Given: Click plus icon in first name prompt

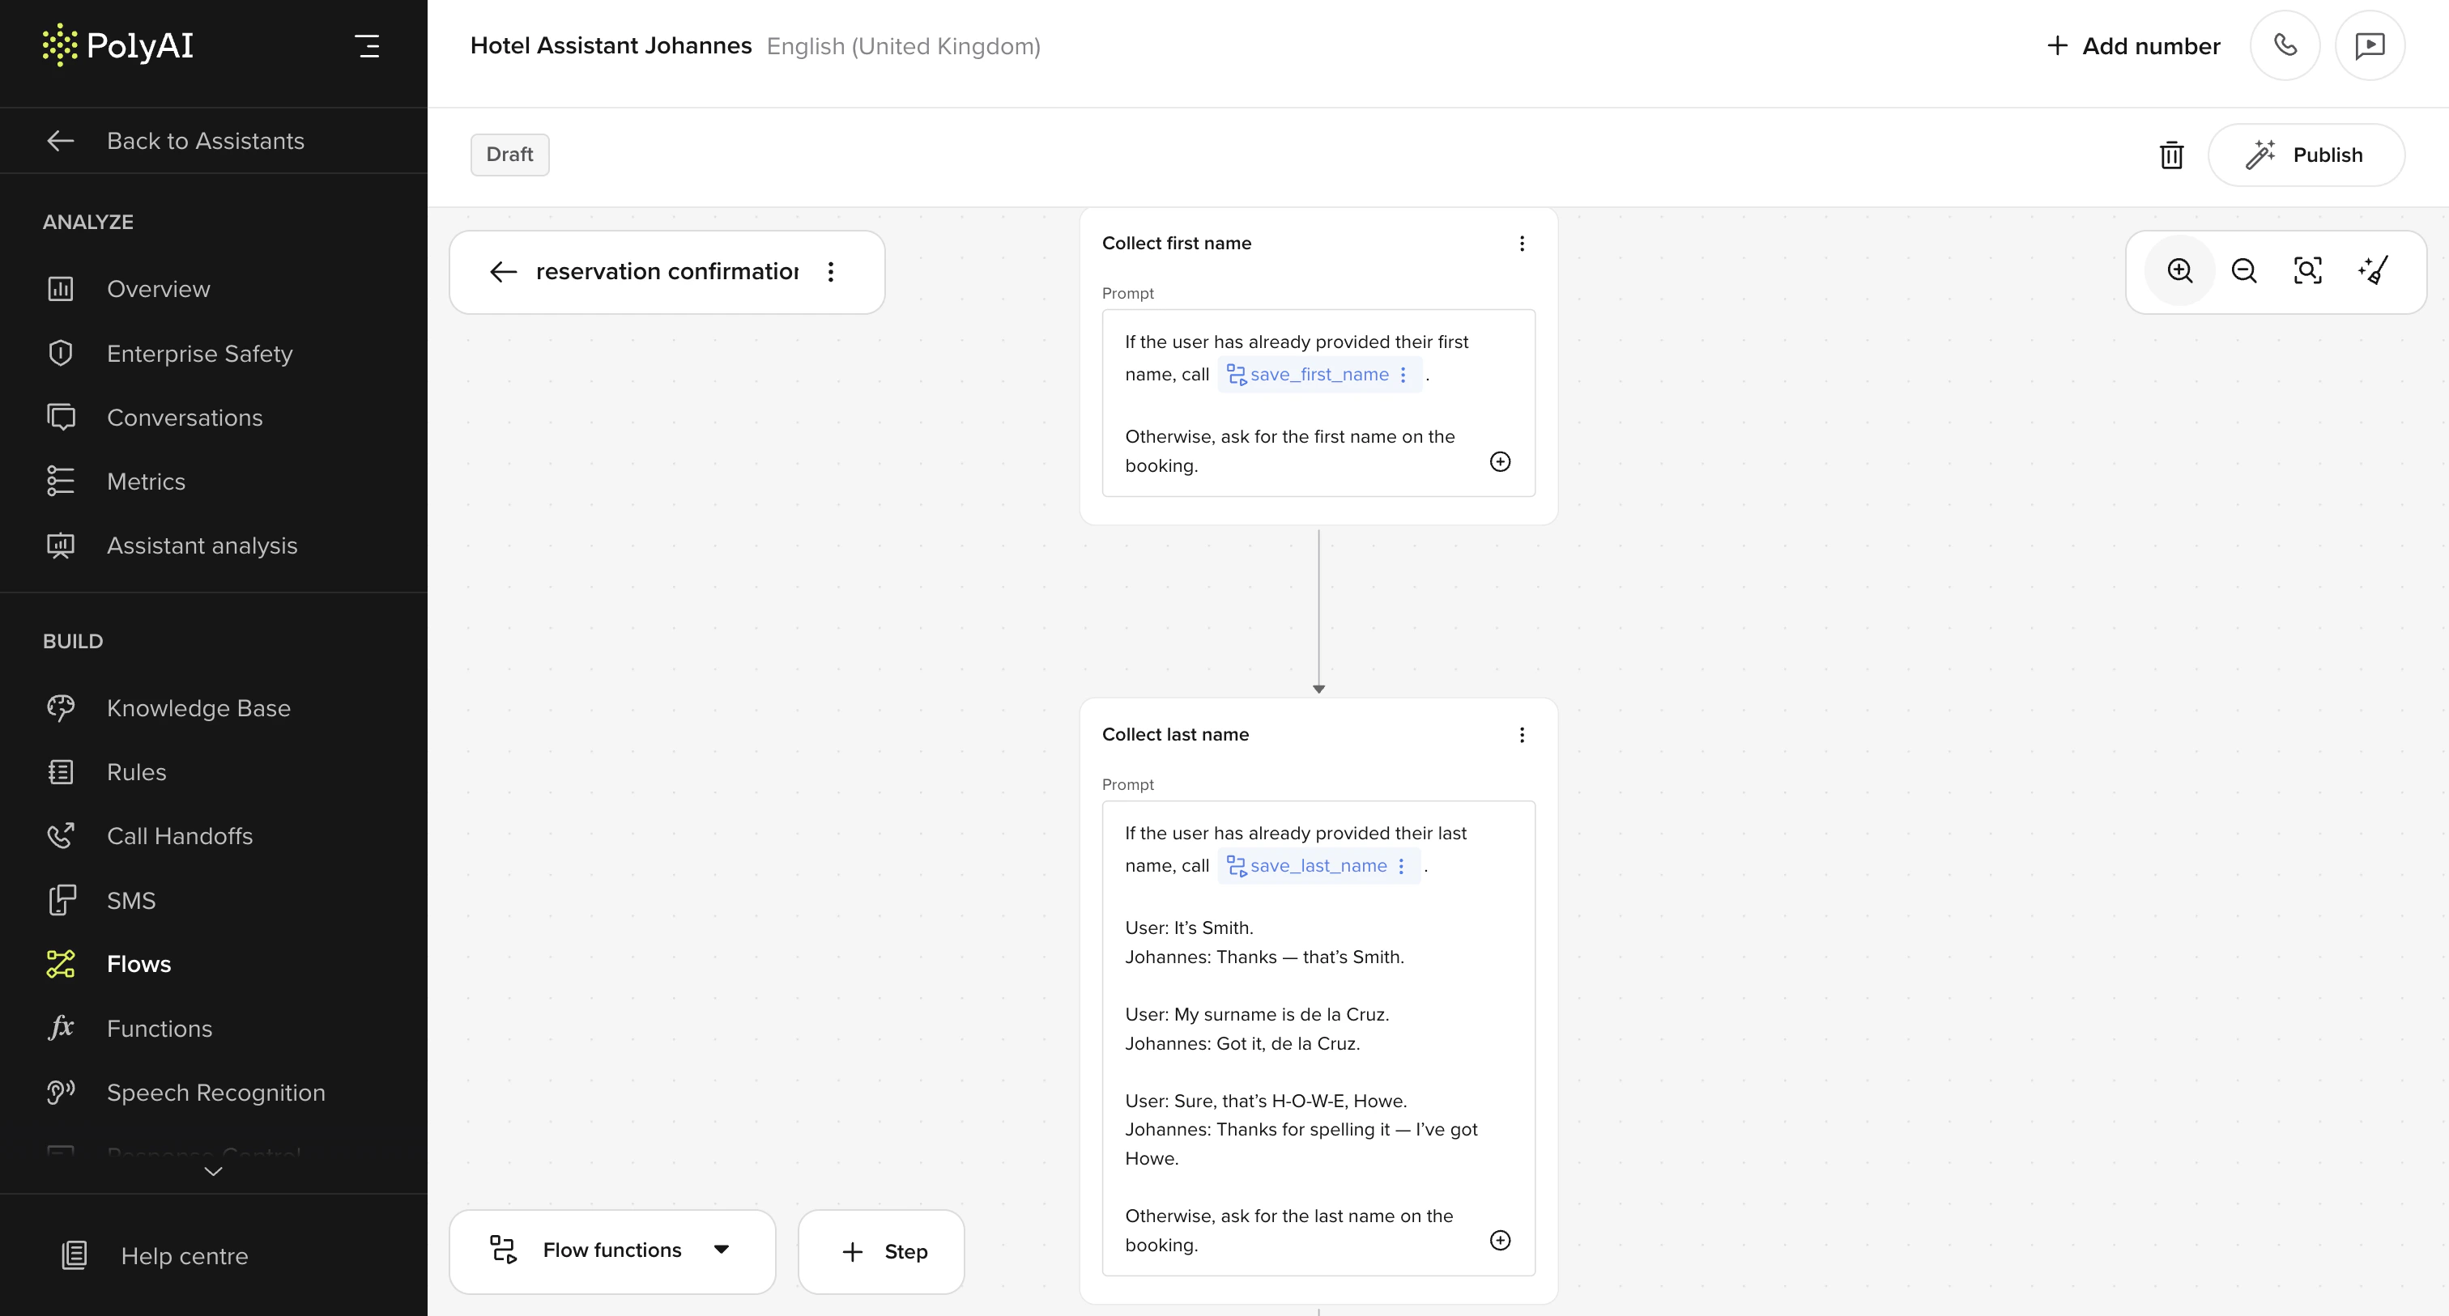Looking at the screenshot, I should click(x=1499, y=462).
